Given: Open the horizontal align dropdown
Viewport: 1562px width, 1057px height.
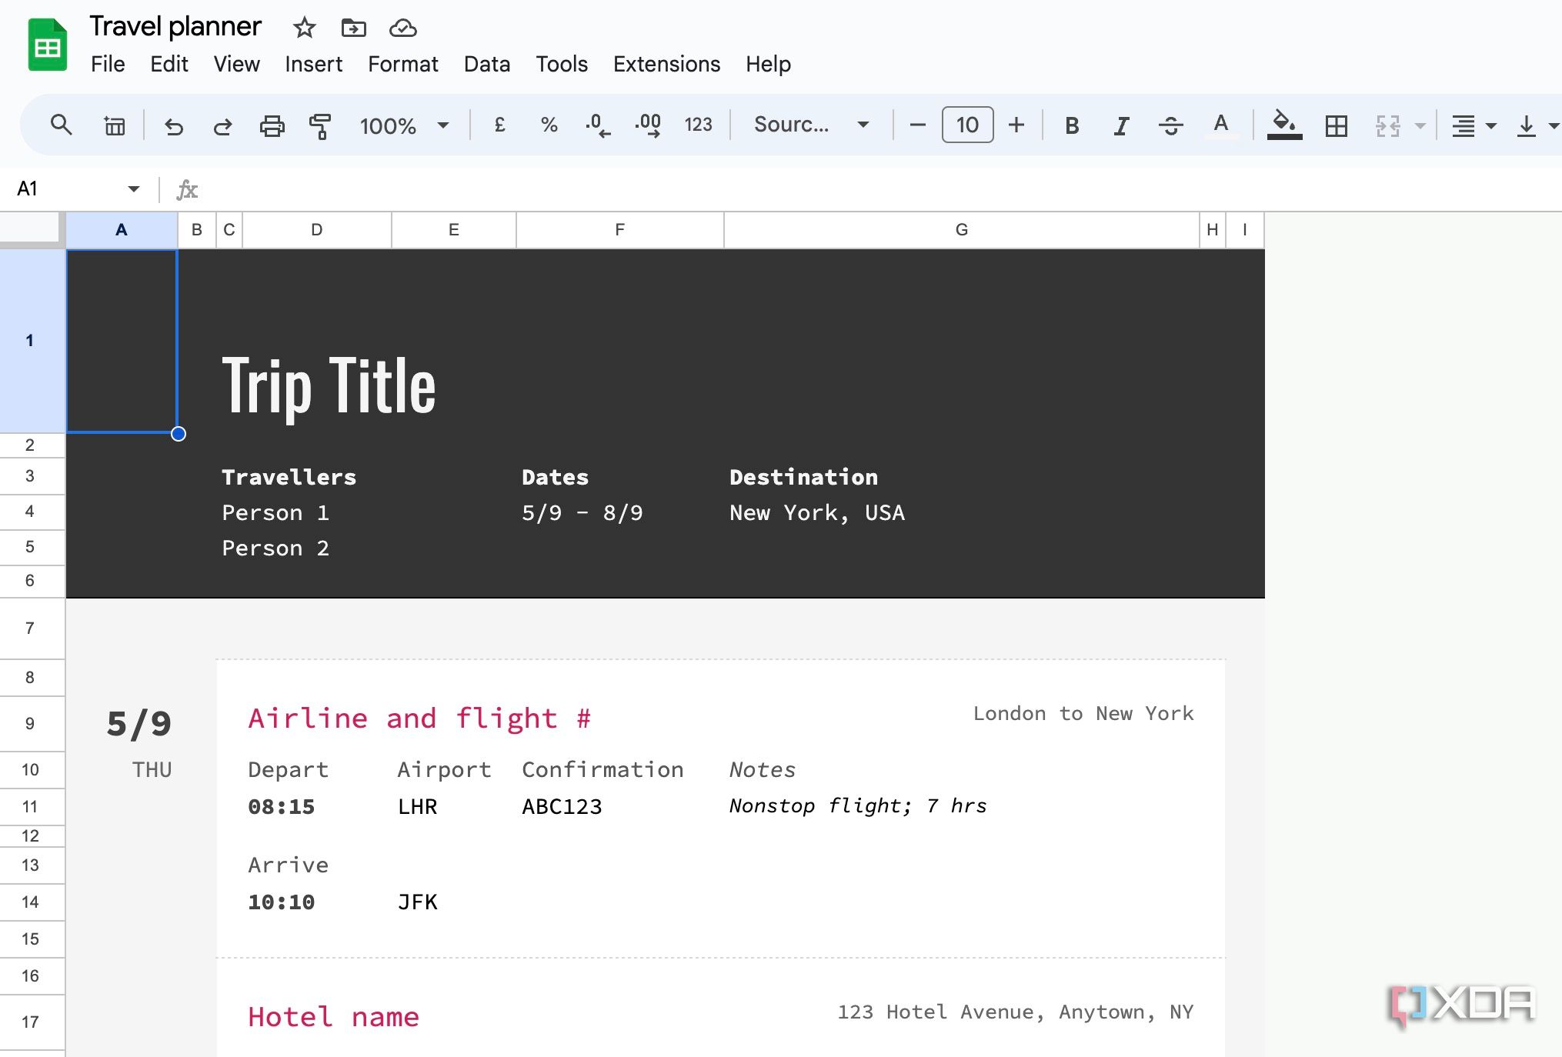Looking at the screenshot, I should (x=1473, y=125).
